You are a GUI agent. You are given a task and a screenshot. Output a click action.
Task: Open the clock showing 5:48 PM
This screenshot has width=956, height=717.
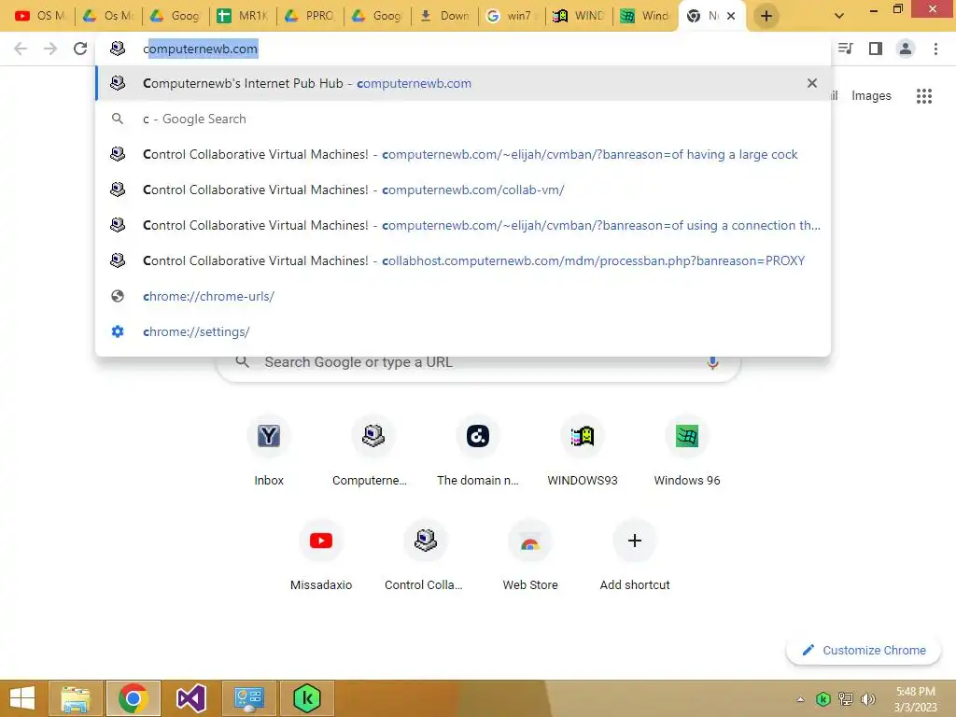915,699
